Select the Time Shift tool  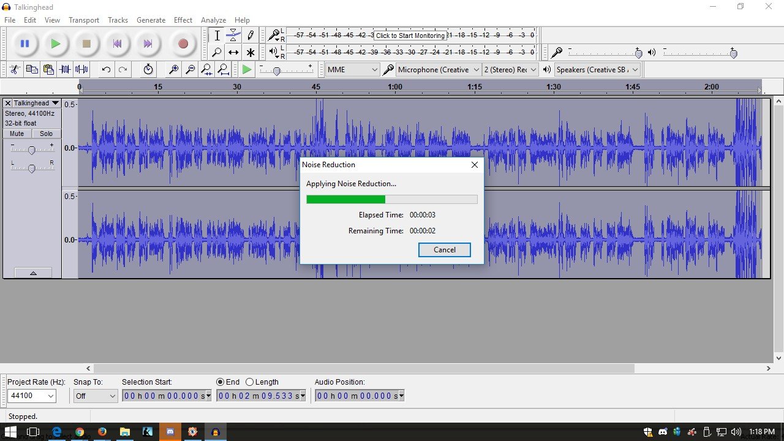(x=233, y=52)
